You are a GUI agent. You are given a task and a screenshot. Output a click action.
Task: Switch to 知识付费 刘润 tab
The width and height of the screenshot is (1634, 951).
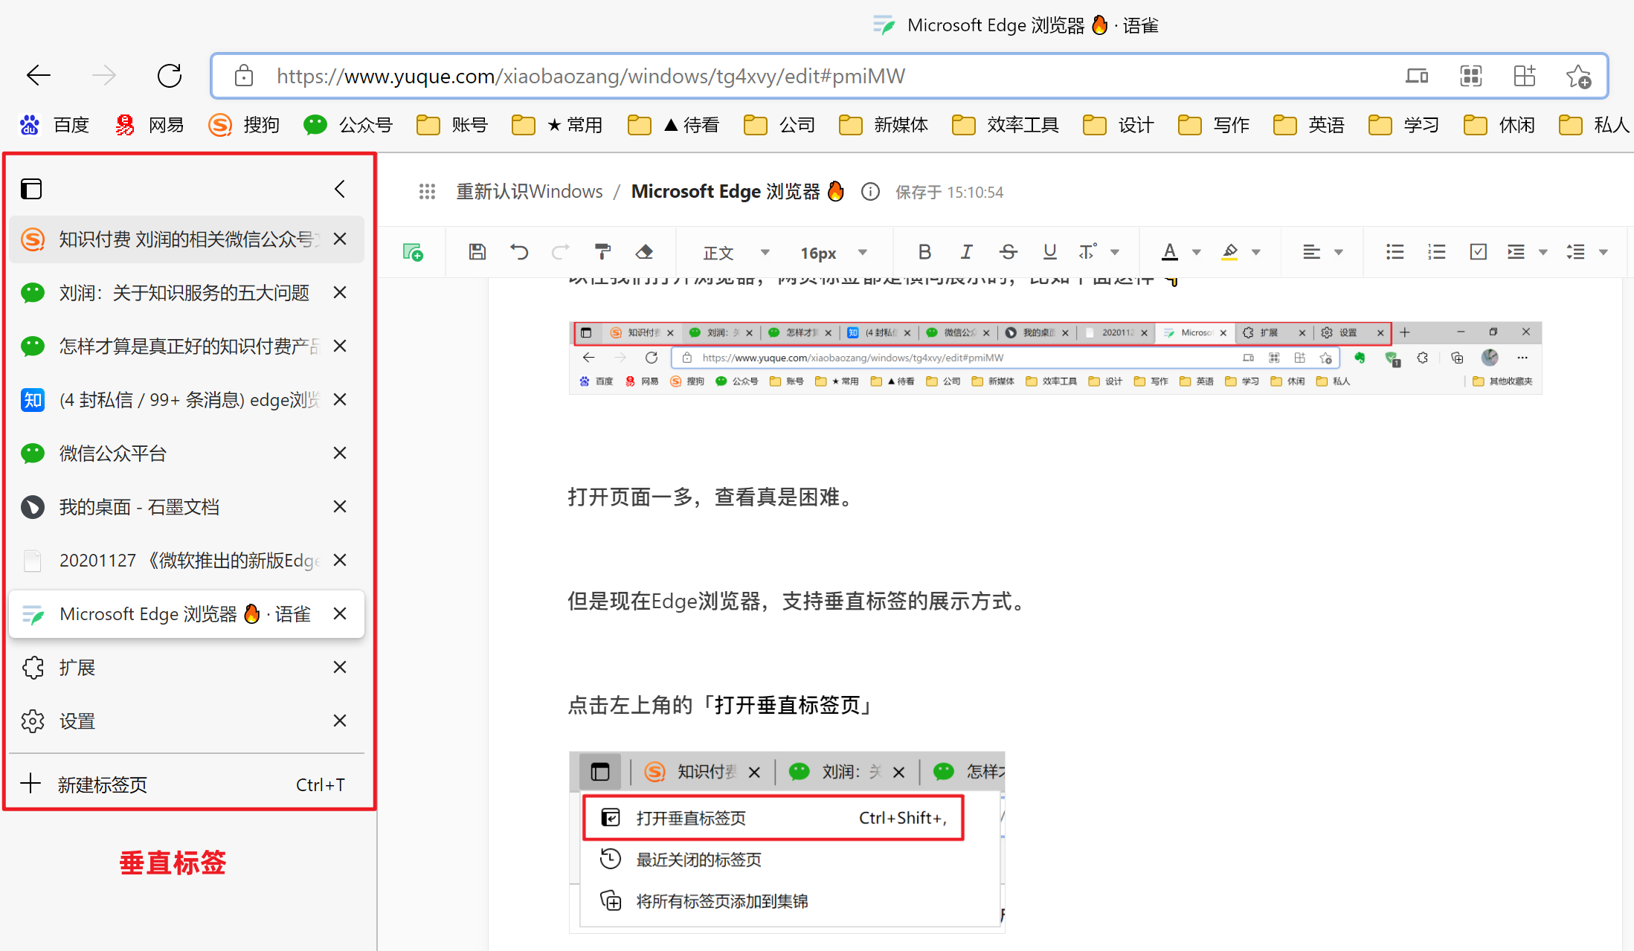click(x=186, y=239)
